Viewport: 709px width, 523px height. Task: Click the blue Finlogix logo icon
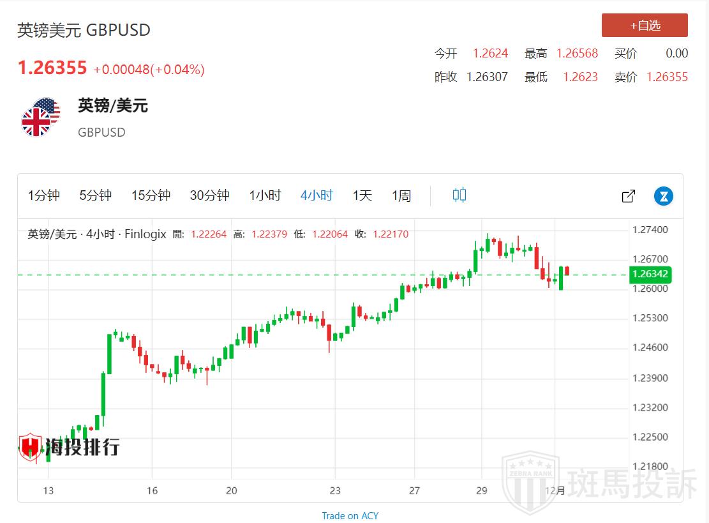click(x=664, y=196)
